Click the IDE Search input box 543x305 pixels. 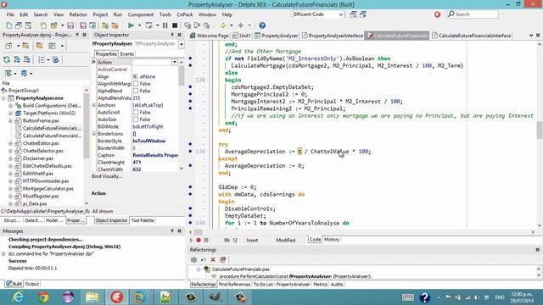[473, 14]
